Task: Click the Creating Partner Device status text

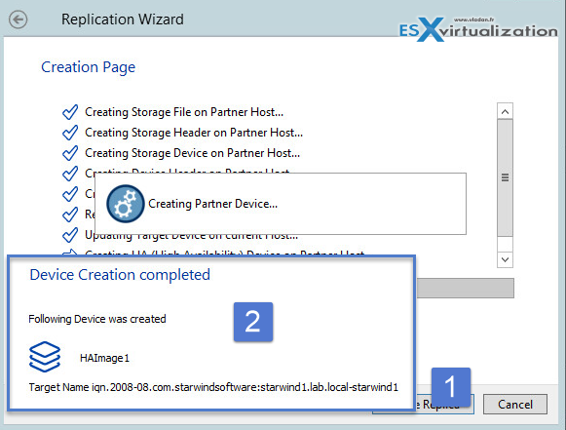Action: (x=213, y=204)
